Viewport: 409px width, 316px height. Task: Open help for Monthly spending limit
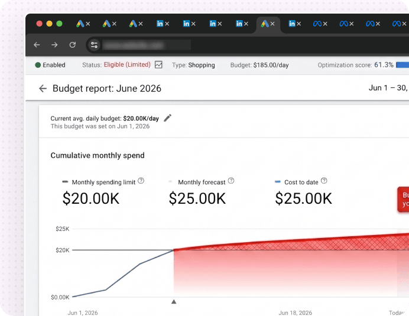coord(141,181)
